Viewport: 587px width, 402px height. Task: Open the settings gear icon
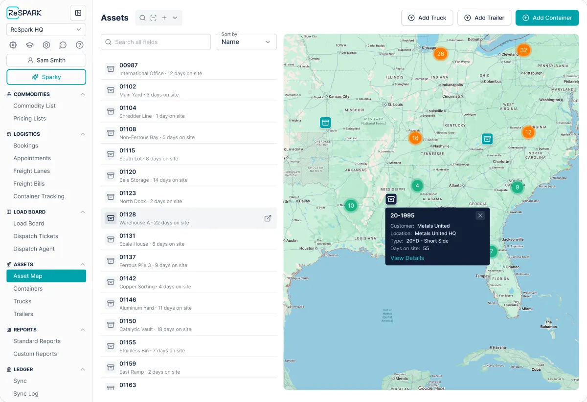click(x=13, y=45)
